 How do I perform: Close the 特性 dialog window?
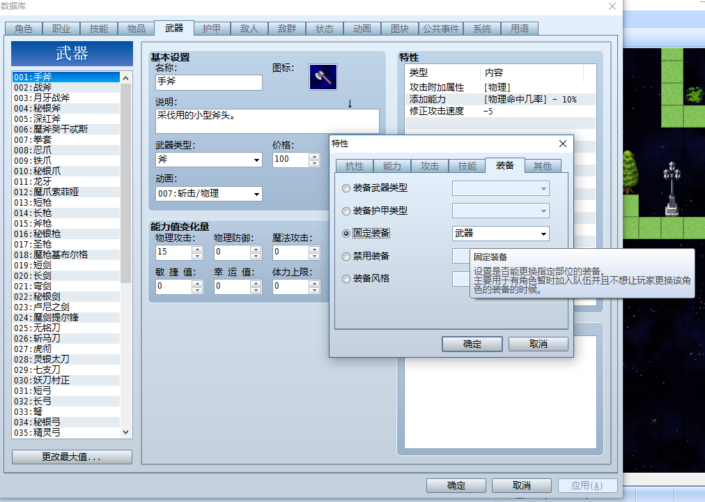(562, 144)
